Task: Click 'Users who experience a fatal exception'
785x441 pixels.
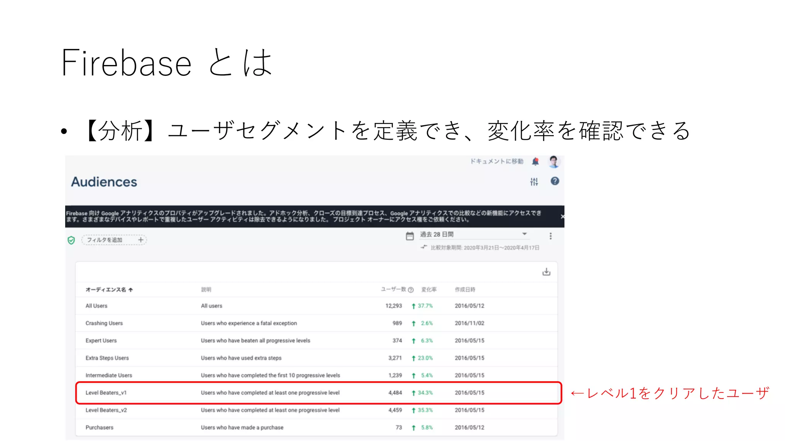Action: coord(249,323)
